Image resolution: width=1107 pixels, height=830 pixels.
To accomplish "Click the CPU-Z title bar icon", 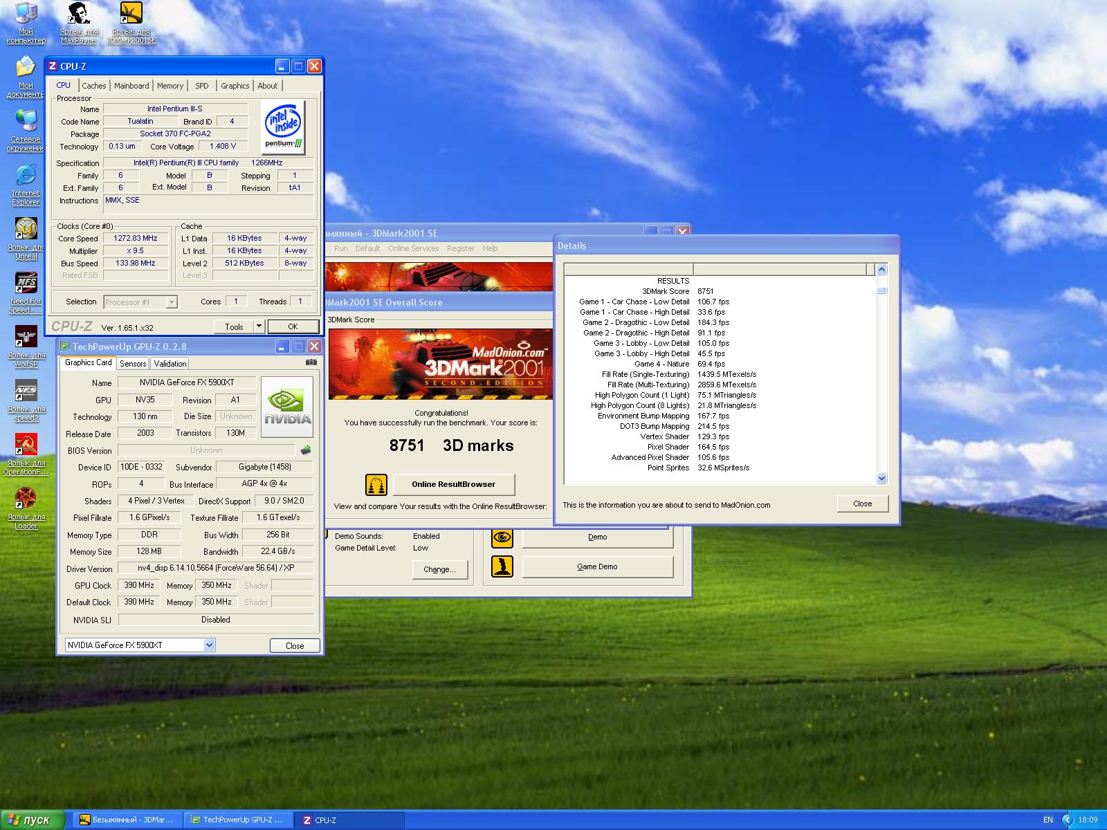I will pos(53,66).
